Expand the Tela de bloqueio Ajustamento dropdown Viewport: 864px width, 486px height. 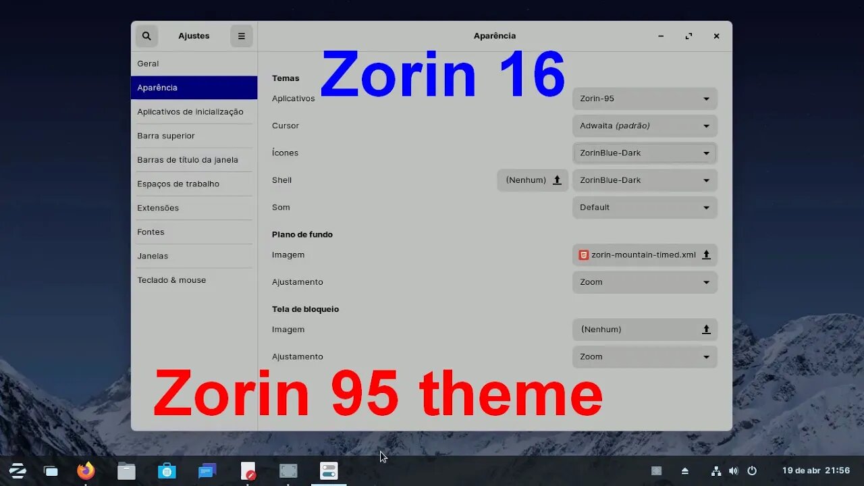[645, 356]
